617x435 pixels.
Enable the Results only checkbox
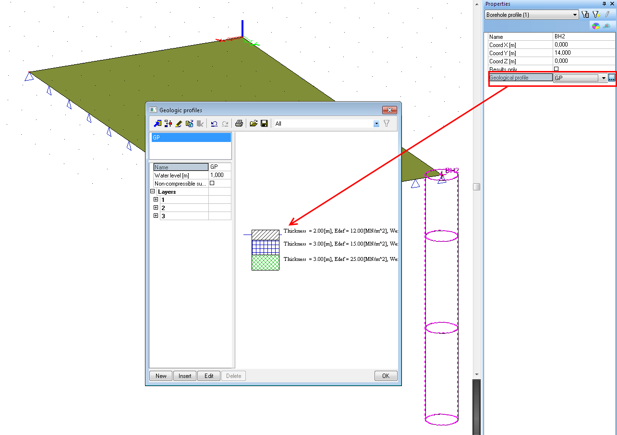(x=557, y=69)
